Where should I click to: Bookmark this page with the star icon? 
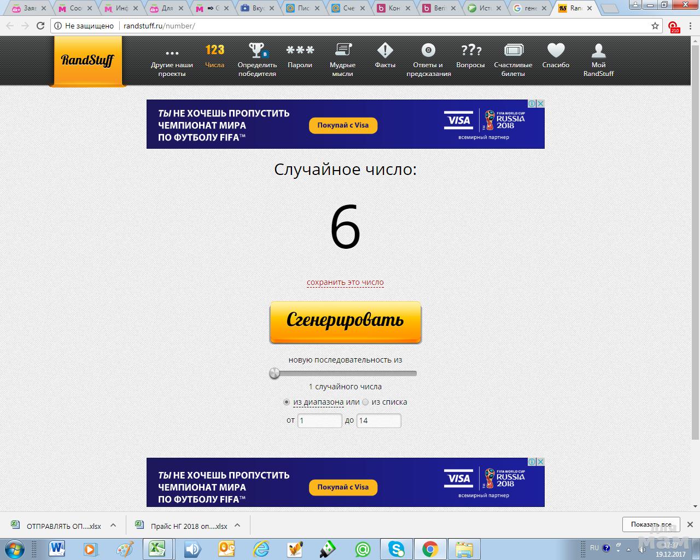tap(655, 26)
